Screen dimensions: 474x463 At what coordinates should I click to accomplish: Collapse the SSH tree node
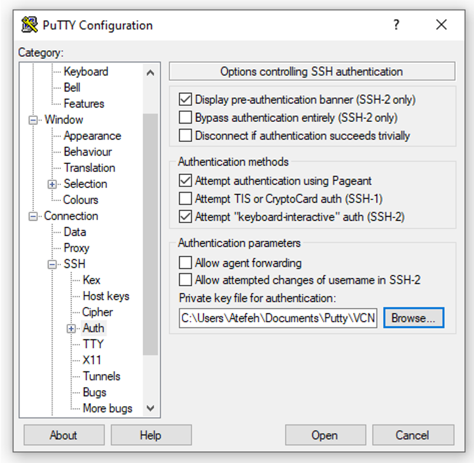coord(53,264)
